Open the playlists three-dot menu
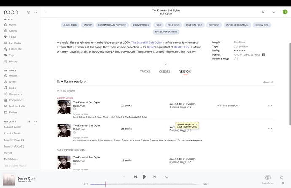Image resolution: width=291 pixels, height=188 pixels. [x=35, y=121]
